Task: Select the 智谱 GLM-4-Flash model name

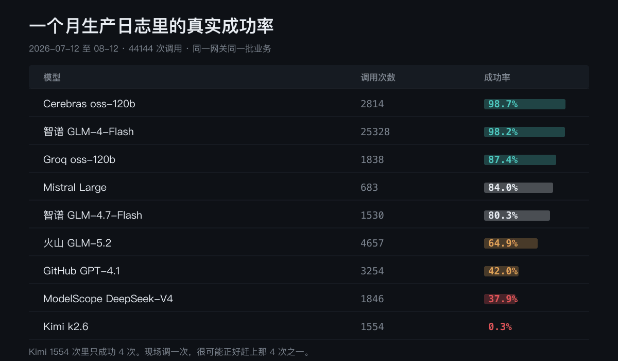Action: coord(89,132)
